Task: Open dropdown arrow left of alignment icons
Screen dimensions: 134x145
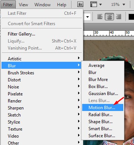Action: coord(87,17)
